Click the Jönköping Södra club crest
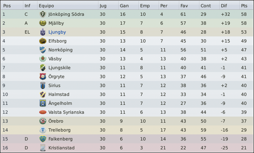254x153 pixels. (x=43, y=14)
